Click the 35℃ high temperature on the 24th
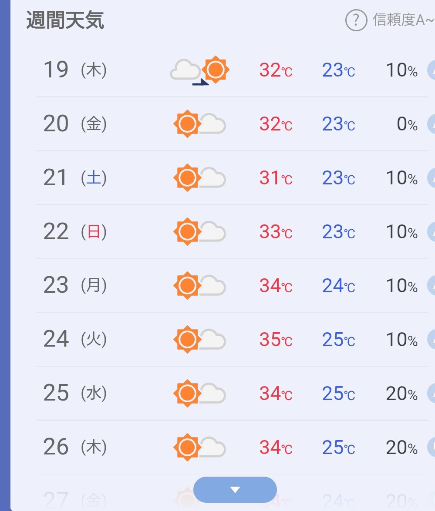 coord(276,340)
